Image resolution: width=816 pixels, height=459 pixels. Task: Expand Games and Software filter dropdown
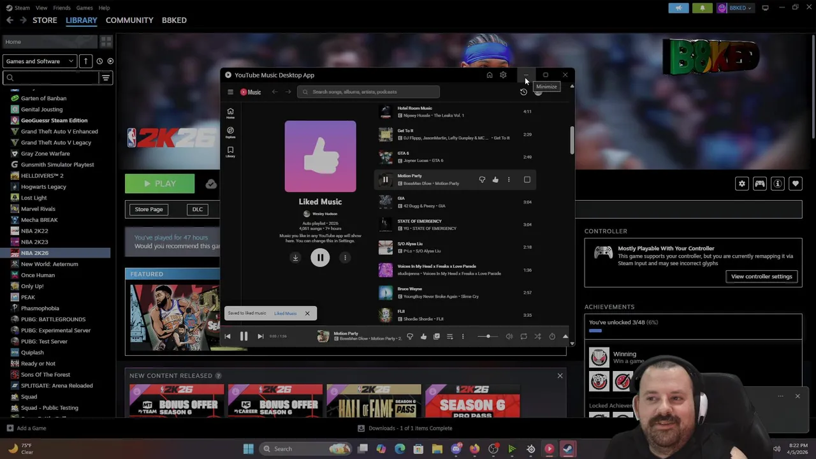[x=40, y=61]
